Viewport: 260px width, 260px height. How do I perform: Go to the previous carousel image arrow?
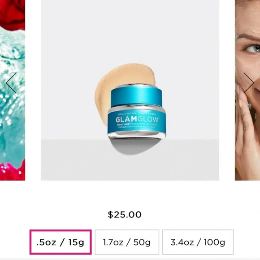click(x=11, y=83)
